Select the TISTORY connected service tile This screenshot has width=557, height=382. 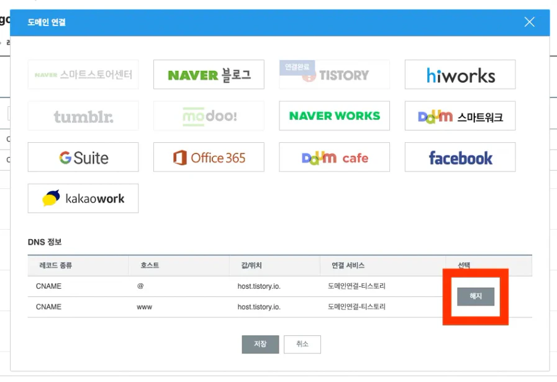coord(334,75)
